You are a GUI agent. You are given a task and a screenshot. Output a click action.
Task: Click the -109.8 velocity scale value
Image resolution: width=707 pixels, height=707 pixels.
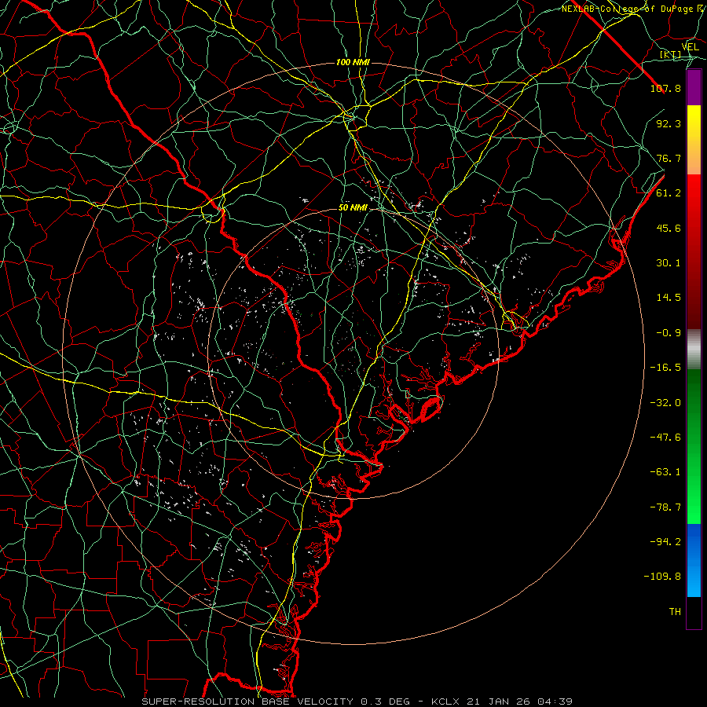(662, 577)
